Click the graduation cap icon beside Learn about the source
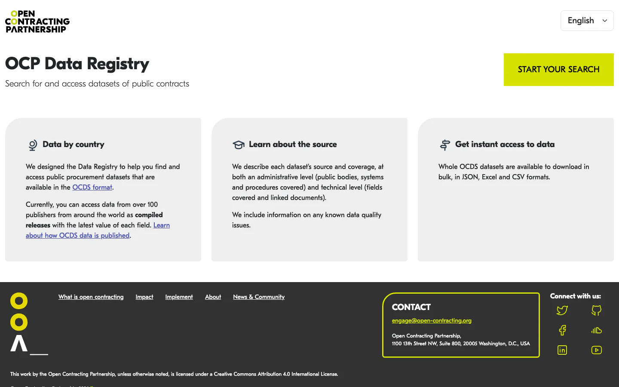Viewport: 619px width, 387px height. coord(239,145)
